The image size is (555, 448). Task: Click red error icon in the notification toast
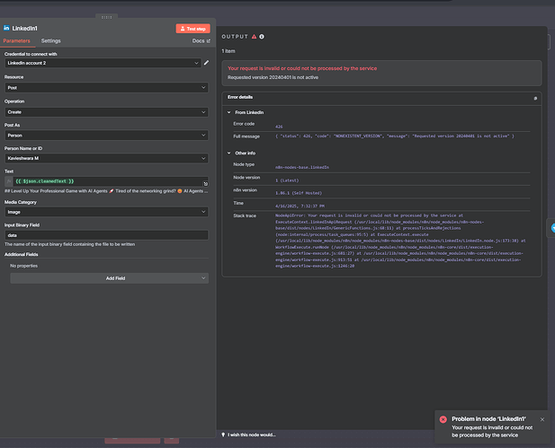[443, 419]
